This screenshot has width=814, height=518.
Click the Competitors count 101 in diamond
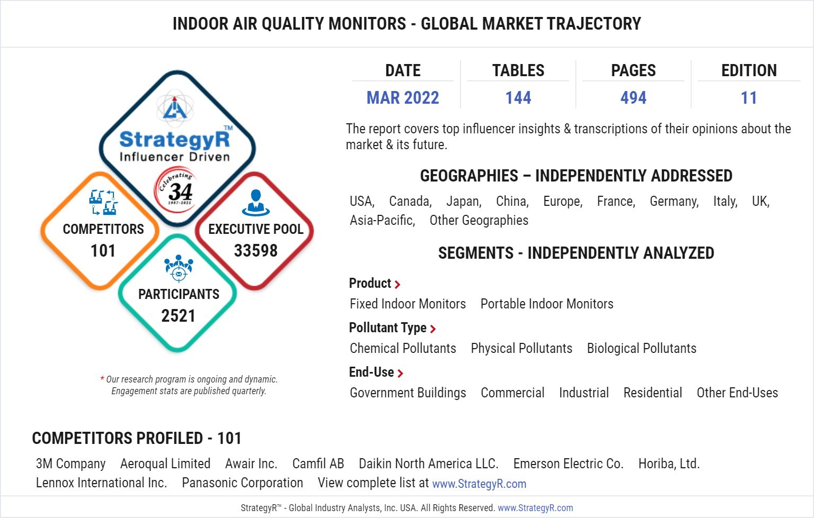(103, 250)
